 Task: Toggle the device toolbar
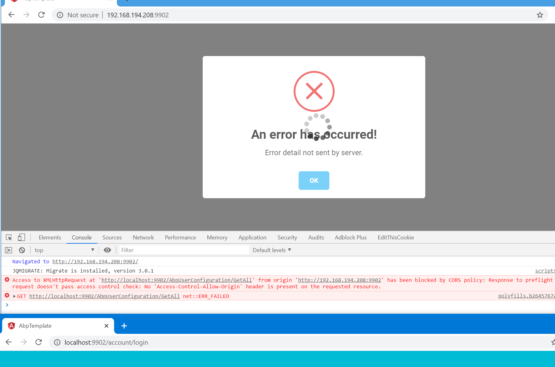pos(21,237)
